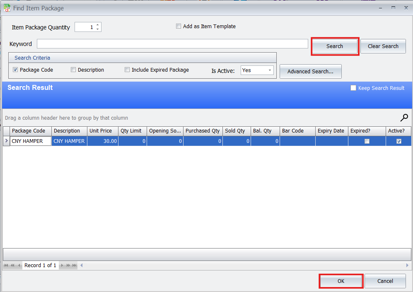Enable the Description search criterion
The height and width of the screenshot is (292, 413).
pos(73,70)
